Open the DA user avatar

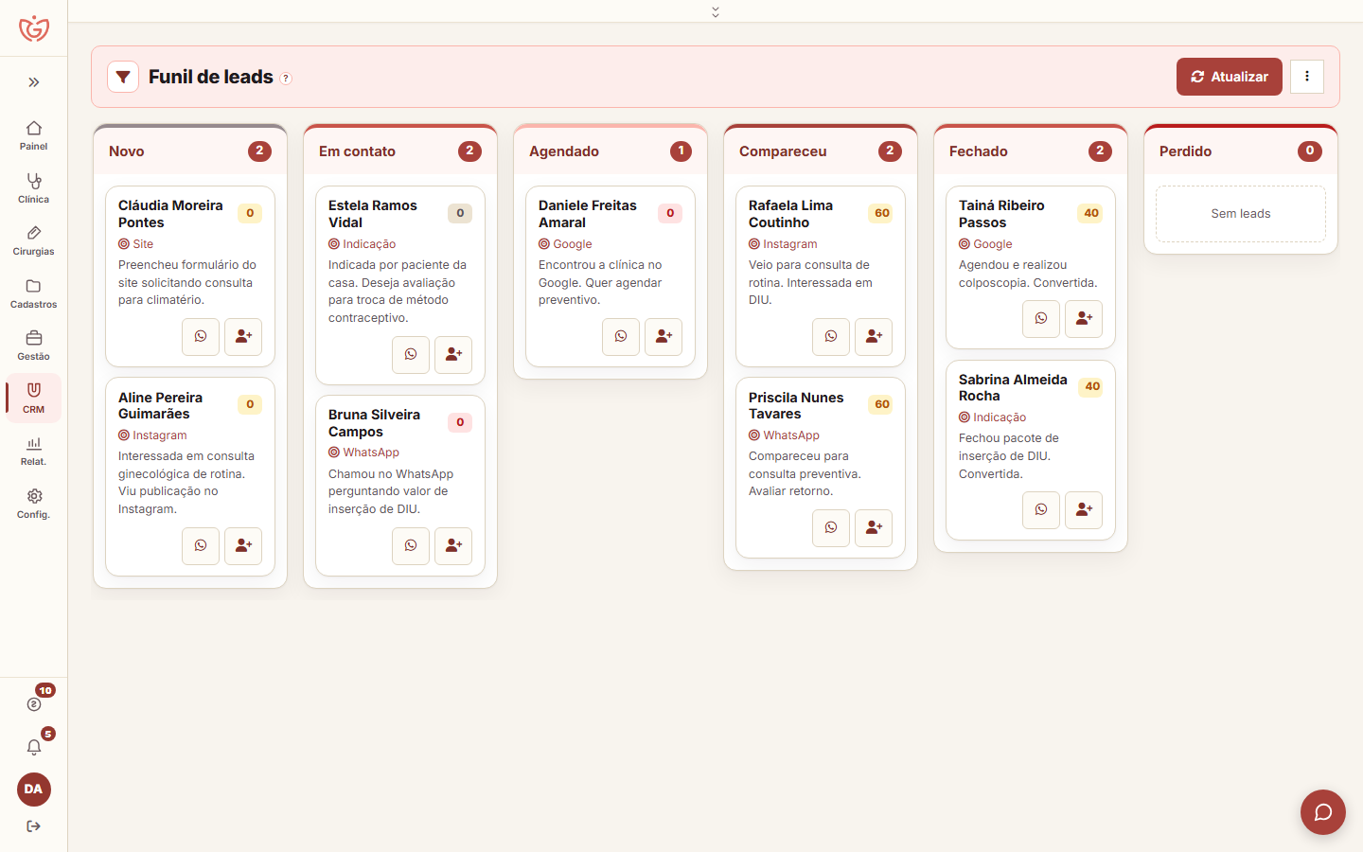(34, 790)
